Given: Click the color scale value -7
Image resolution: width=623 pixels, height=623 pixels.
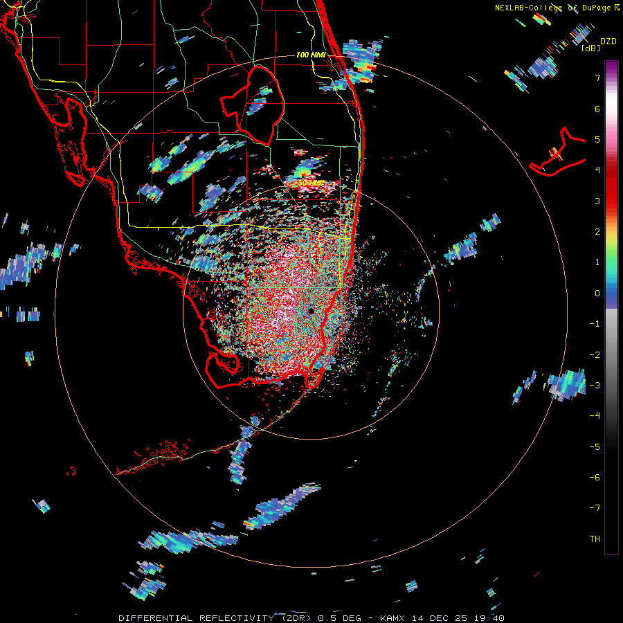Looking at the screenshot, I should point(595,508).
